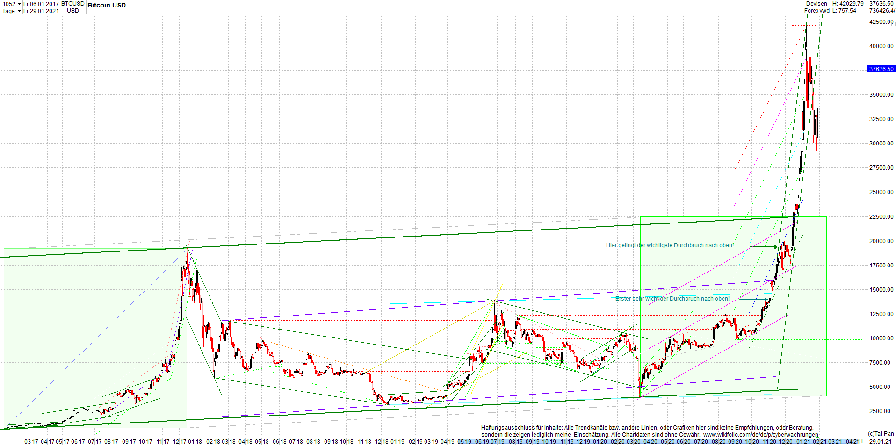This screenshot has height=445, width=896.
Task: Click the 736426.4 value in header
Action: coord(882,11)
